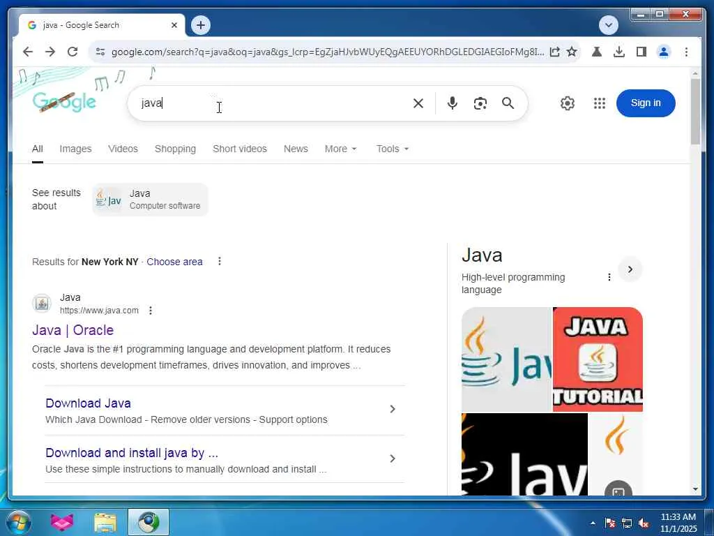Reload the current page
714x536 pixels.
point(73,52)
